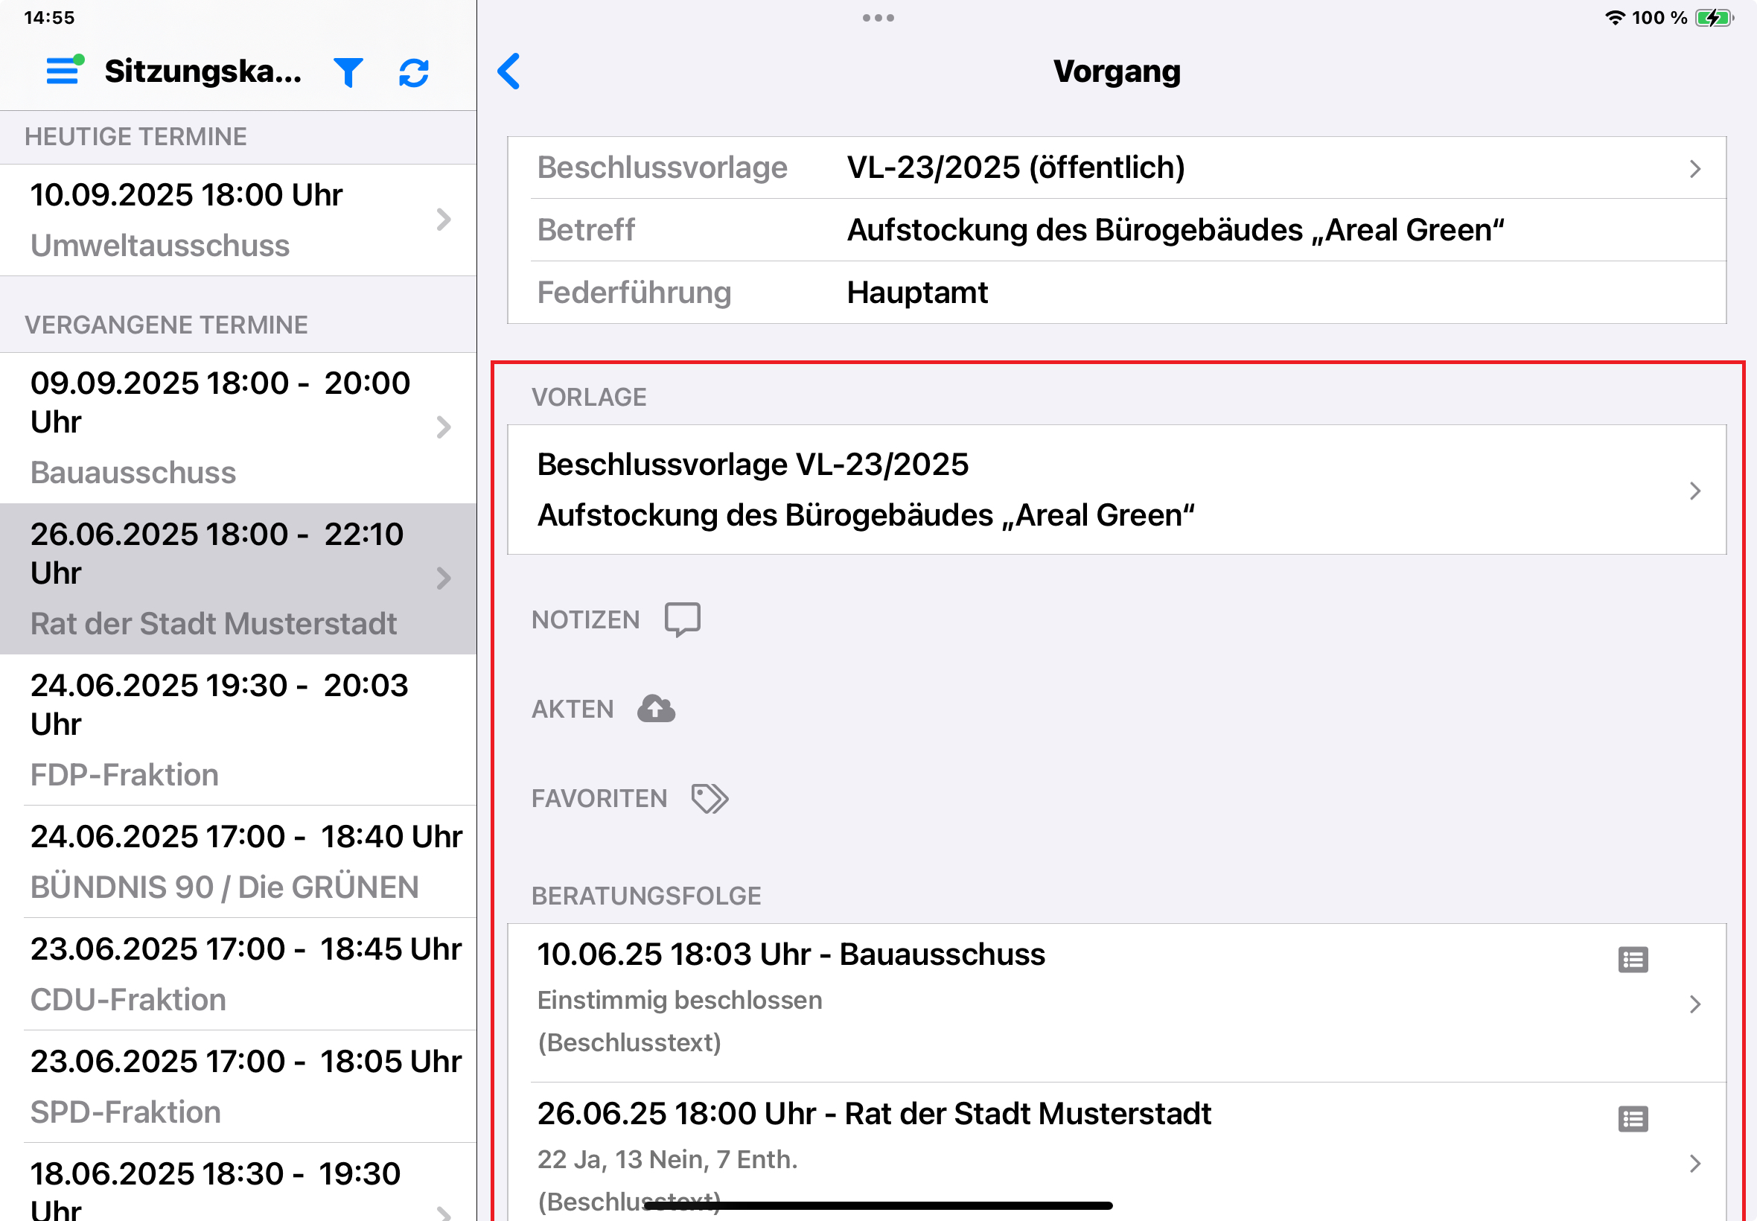The image size is (1757, 1221).
Task: Tap the back arrow to leave Vorgang
Action: click(508, 71)
